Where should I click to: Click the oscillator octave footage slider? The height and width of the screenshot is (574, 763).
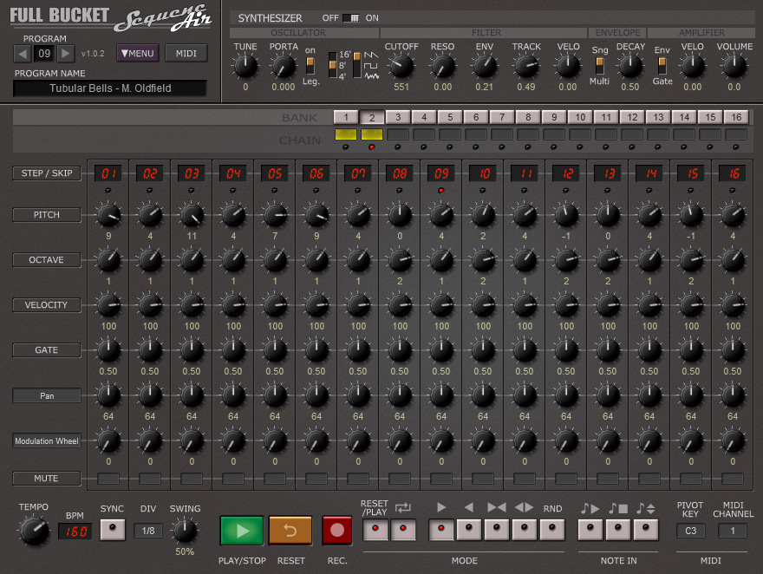tap(333, 65)
